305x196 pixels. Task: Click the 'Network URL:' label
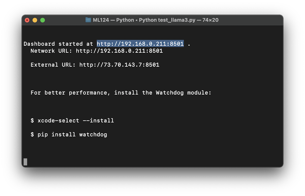click(51, 51)
